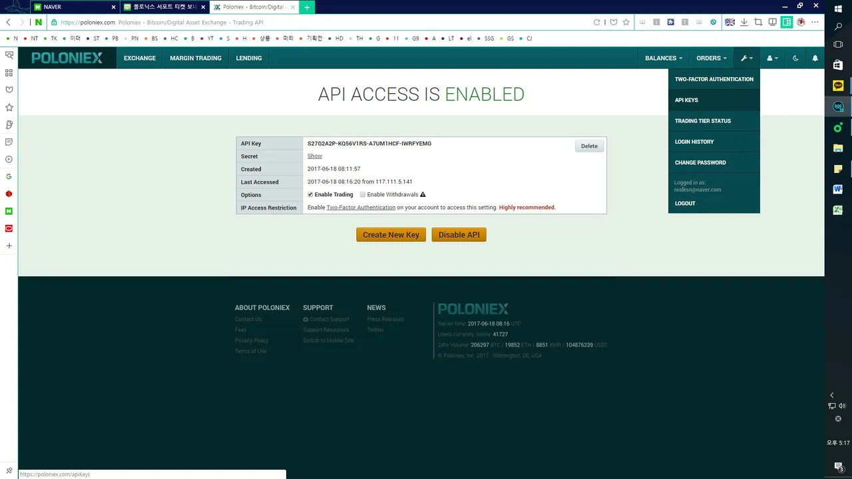This screenshot has width=852, height=479.
Task: Open the Fees footer link
Action: (x=240, y=330)
